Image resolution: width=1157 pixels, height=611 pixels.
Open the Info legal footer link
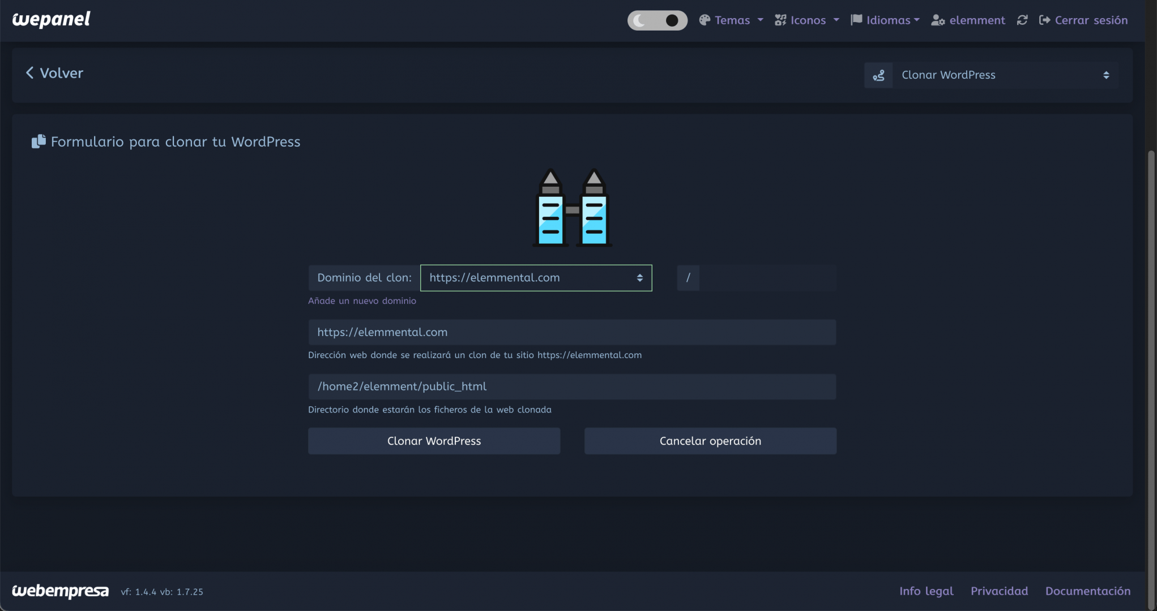[x=926, y=591]
